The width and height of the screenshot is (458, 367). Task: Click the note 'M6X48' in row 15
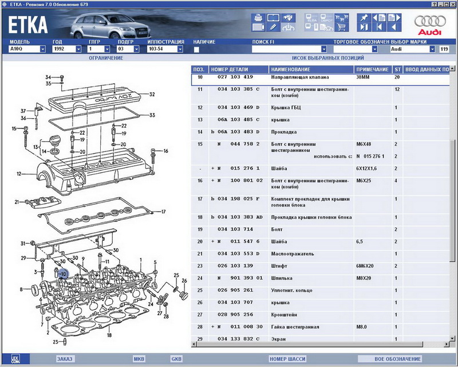pyautogui.click(x=364, y=144)
